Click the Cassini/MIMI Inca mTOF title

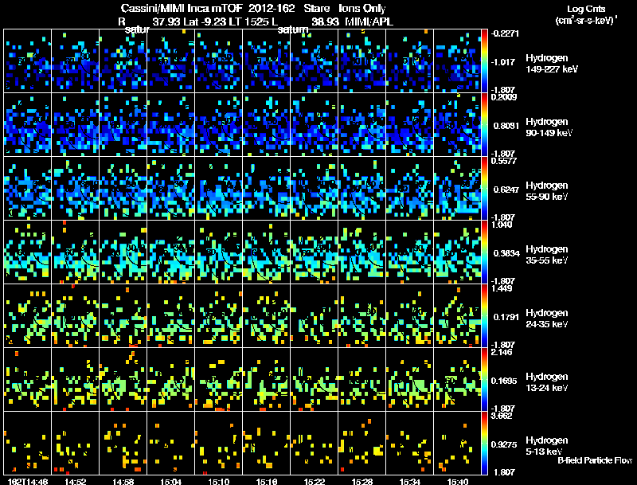pos(182,9)
